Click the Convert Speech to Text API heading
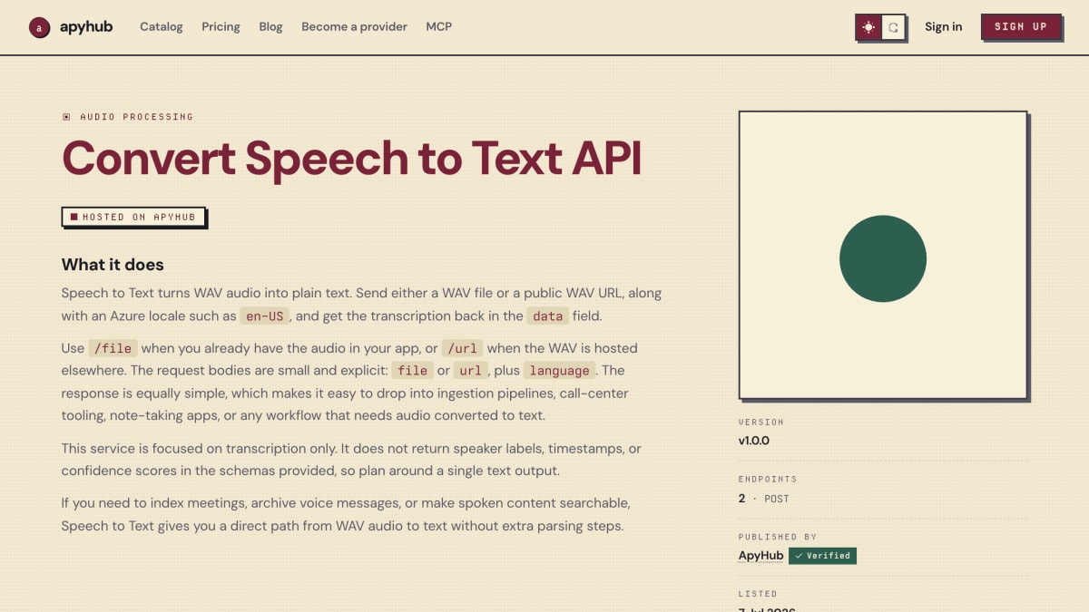Viewport: 1089px width, 612px height. (352, 158)
